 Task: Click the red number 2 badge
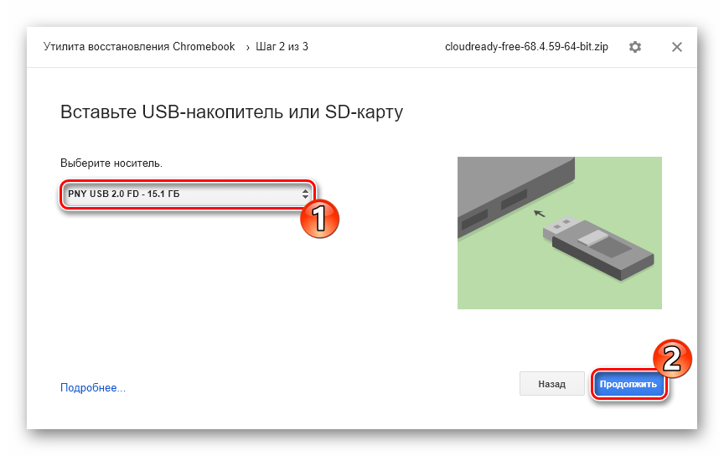pos(672,359)
